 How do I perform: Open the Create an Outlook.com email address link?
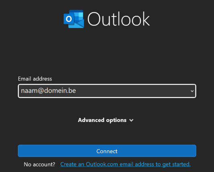(x=125, y=164)
